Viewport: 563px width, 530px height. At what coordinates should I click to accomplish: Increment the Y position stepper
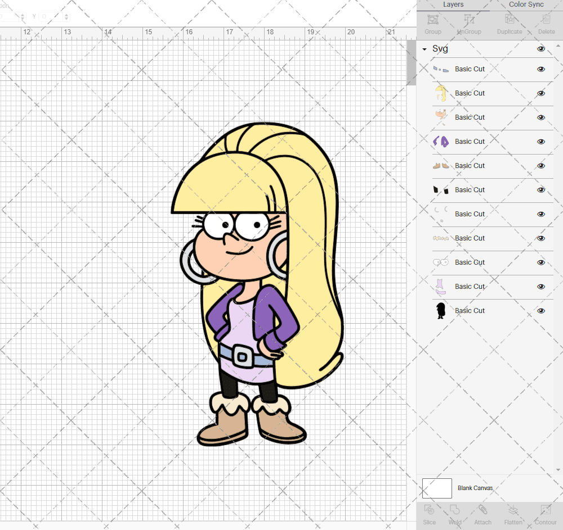pos(66,15)
